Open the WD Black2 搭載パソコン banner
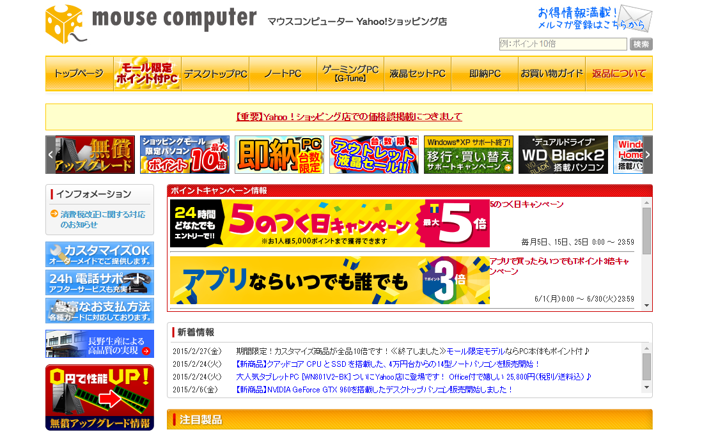Image resolution: width=711 pixels, height=432 pixels. [x=563, y=155]
